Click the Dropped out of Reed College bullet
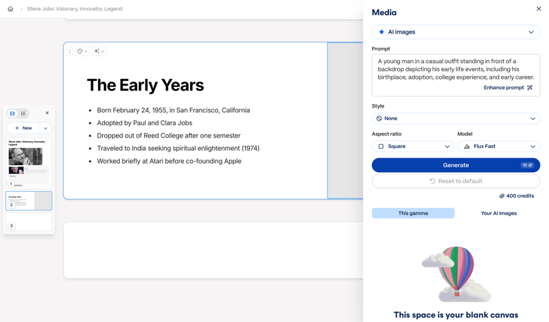The height and width of the screenshot is (322, 549). tap(169, 136)
